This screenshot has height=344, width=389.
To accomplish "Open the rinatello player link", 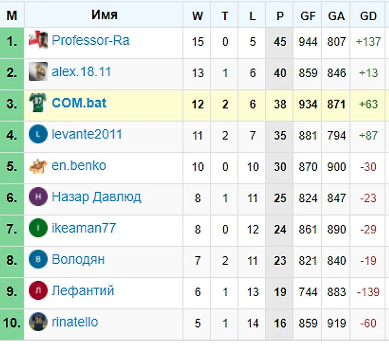I will pos(75,322).
